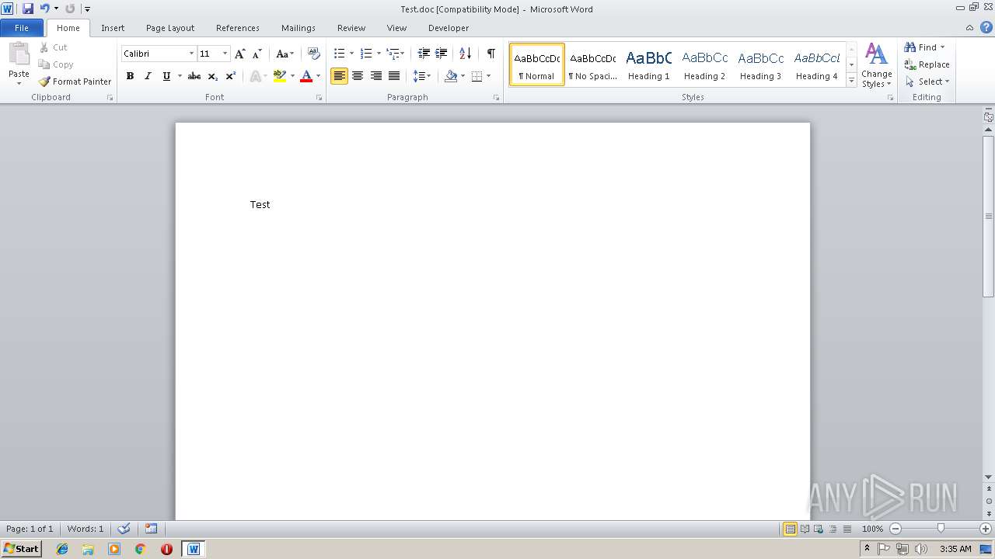
Task: Switch to the References tab
Action: pyautogui.click(x=238, y=28)
